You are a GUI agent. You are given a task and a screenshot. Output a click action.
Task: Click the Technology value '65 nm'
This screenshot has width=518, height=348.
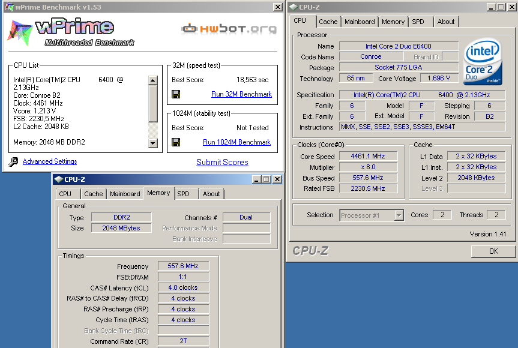pyautogui.click(x=356, y=78)
